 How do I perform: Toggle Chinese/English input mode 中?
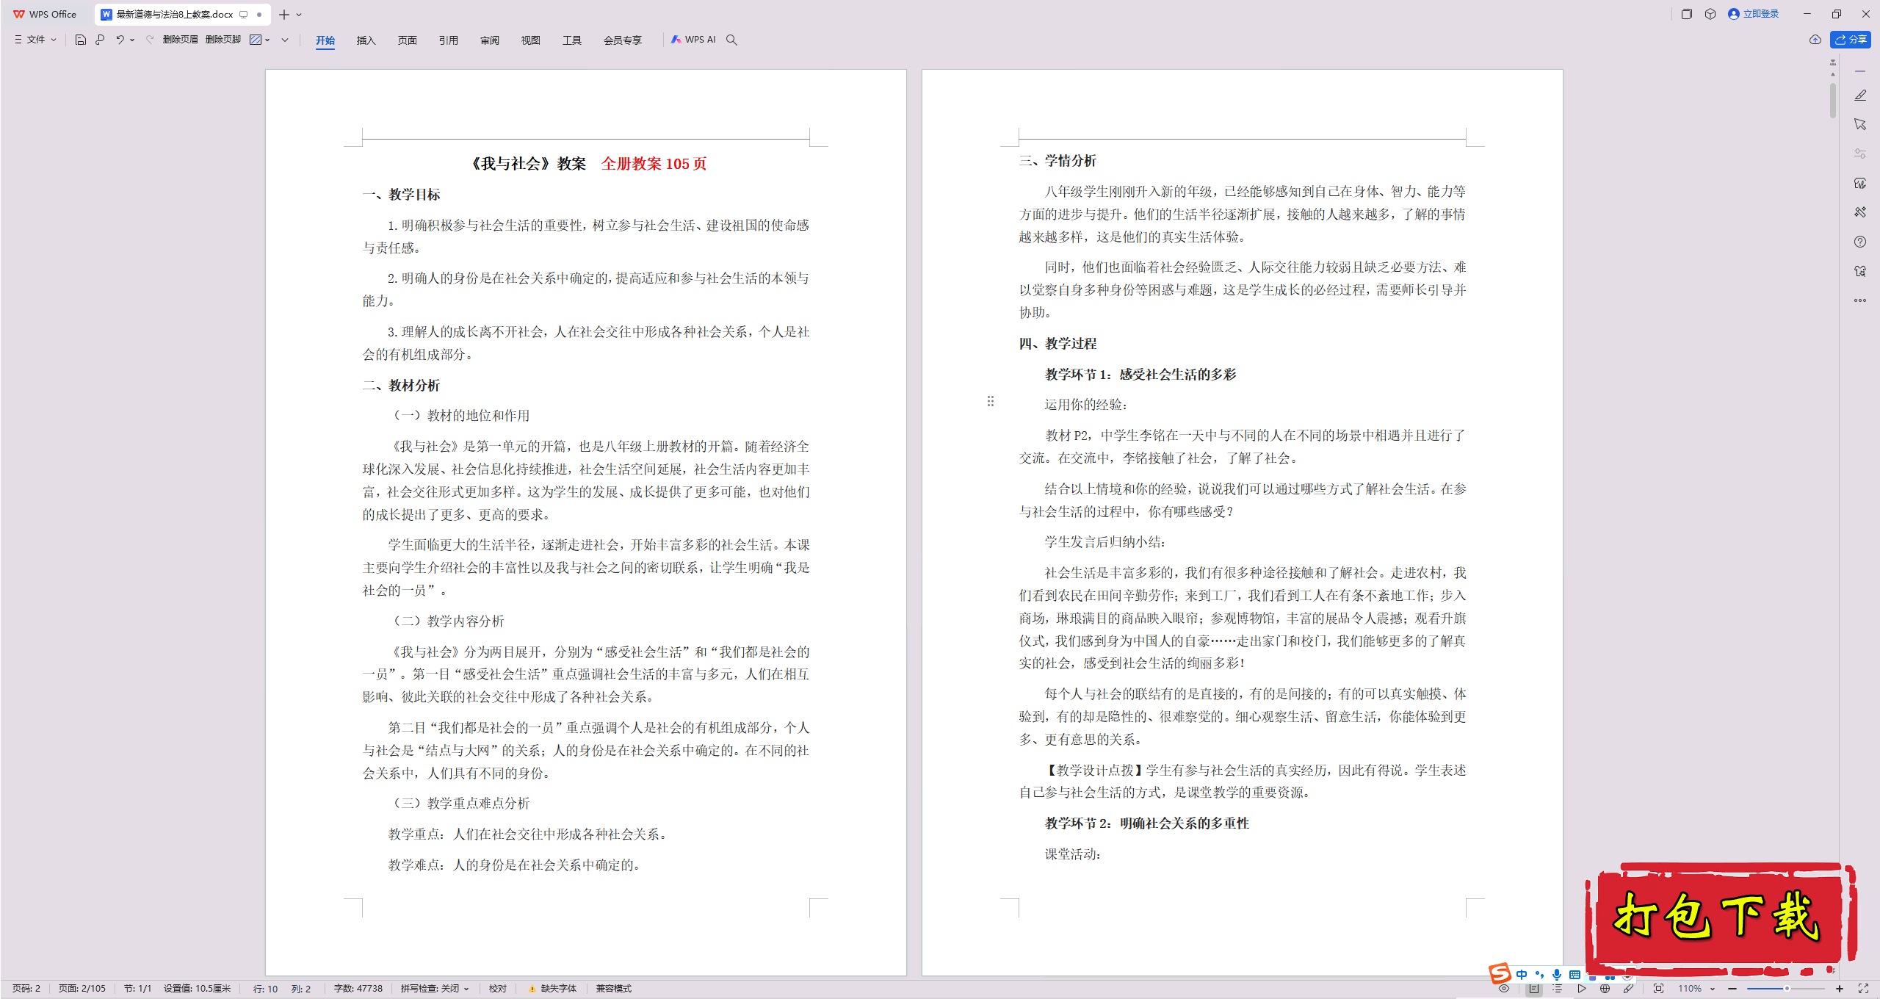click(x=1522, y=975)
